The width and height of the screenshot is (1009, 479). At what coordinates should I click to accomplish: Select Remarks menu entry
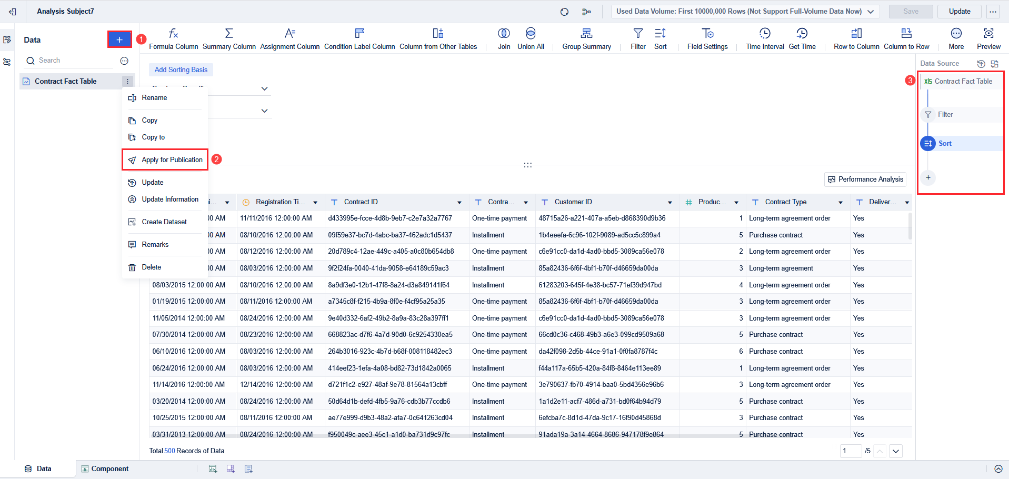coord(165,245)
